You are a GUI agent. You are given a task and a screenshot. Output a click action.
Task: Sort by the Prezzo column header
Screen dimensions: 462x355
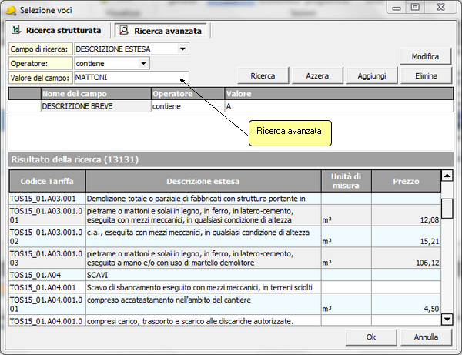point(404,181)
